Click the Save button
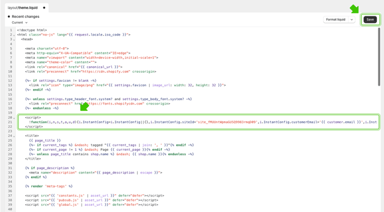Image resolution: width=384 pixels, height=212 pixels. coord(370,19)
